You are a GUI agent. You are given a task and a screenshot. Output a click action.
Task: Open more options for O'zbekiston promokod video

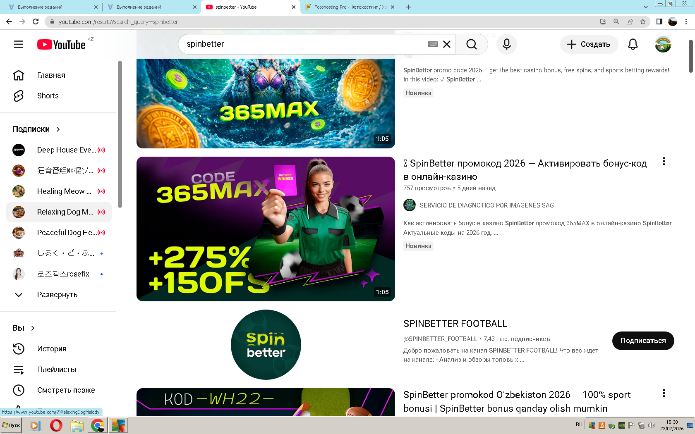[664, 393]
